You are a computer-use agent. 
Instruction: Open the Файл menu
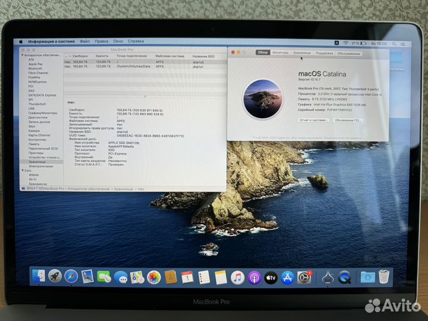click(85, 41)
